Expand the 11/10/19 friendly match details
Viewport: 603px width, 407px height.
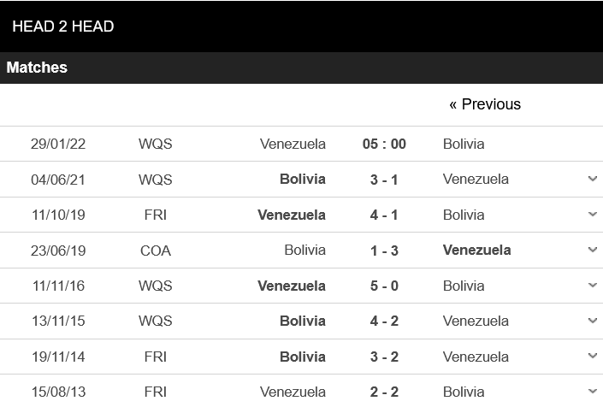[x=592, y=215]
